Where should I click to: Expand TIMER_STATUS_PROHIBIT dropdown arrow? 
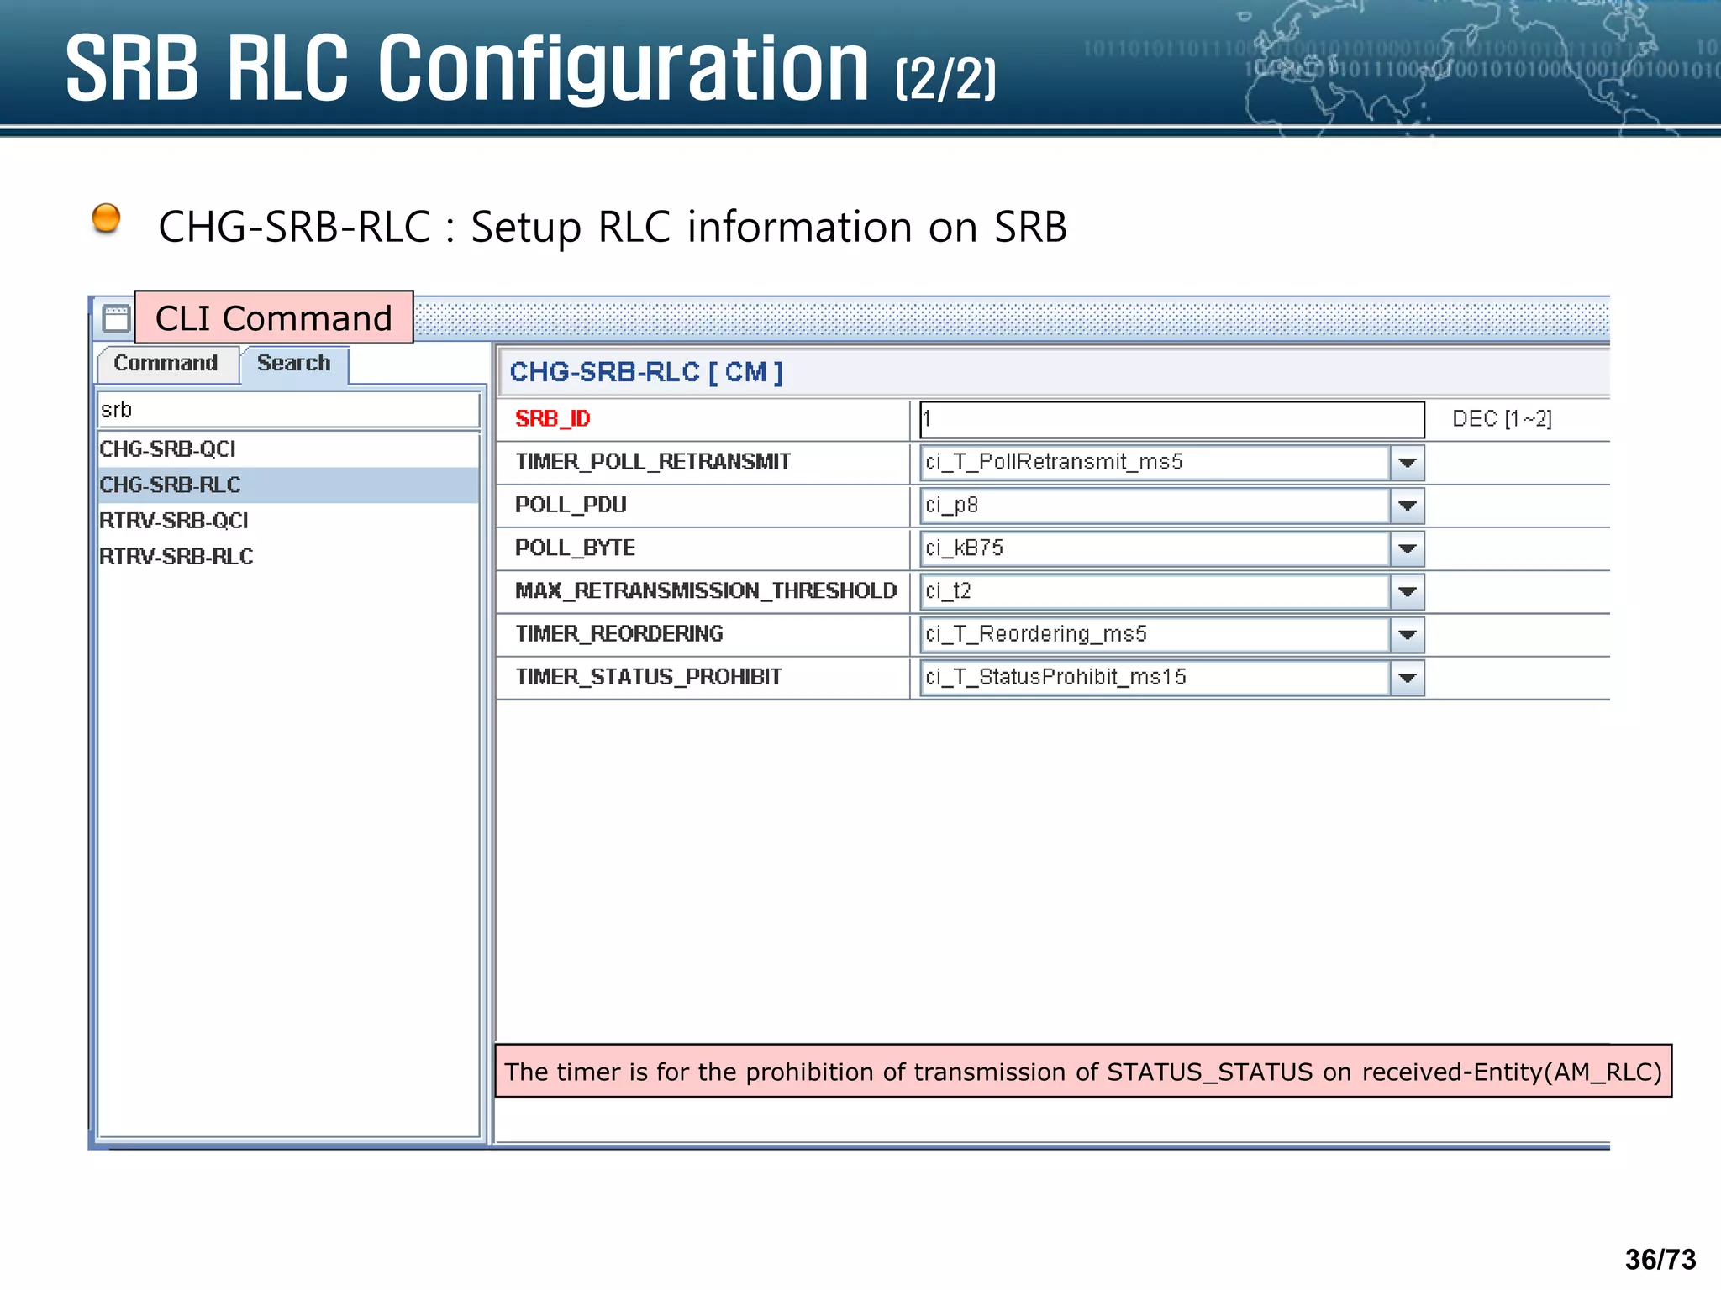(x=1408, y=678)
